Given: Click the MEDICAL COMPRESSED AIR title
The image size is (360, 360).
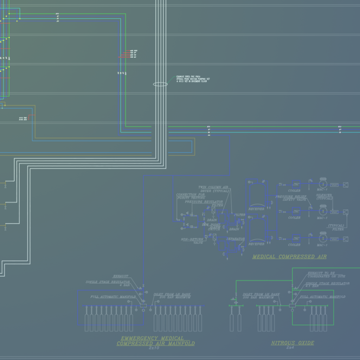Looking at the screenshot, I should coord(289,257).
